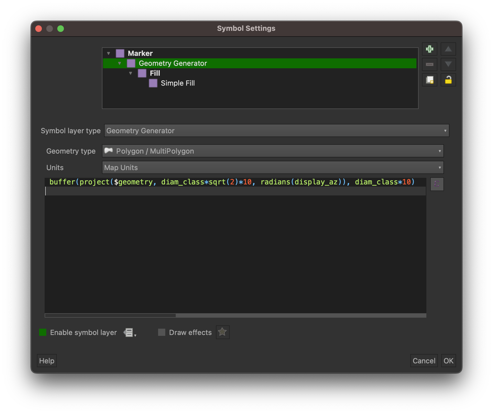Open the Units dropdown
493x414 pixels.
(x=273, y=167)
